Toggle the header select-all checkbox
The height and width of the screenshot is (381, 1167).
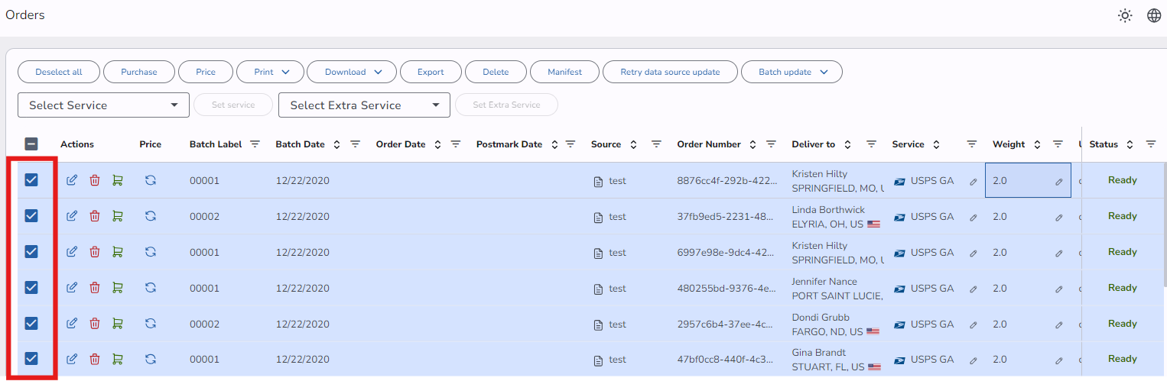[x=31, y=144]
